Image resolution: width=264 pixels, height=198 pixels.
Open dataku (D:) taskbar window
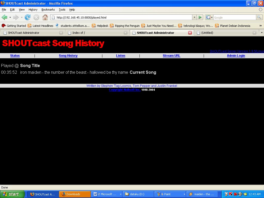coord(138,194)
